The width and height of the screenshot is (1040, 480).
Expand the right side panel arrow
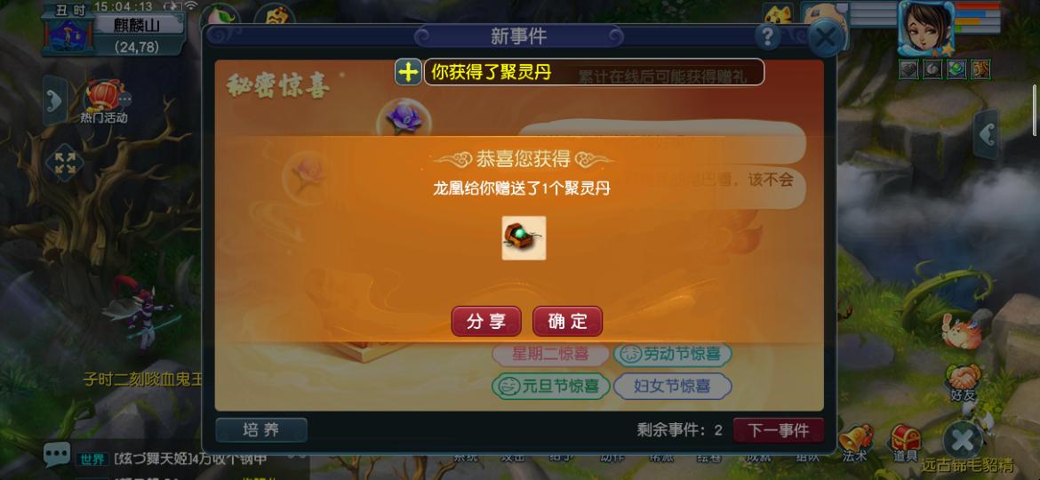(x=987, y=134)
